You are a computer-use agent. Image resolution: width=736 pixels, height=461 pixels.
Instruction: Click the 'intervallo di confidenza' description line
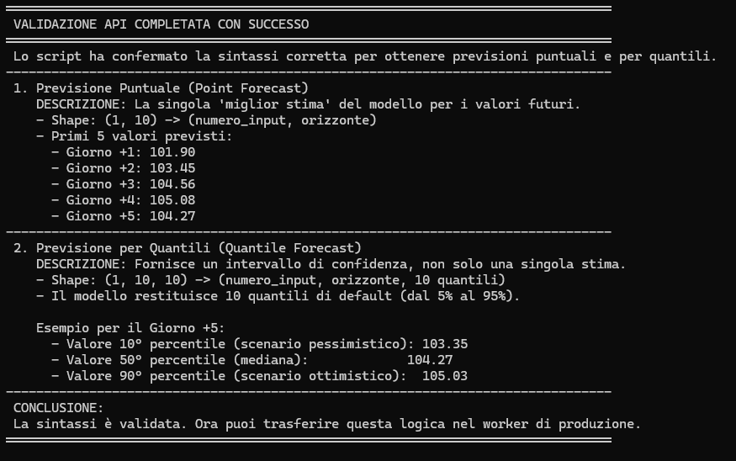331,264
